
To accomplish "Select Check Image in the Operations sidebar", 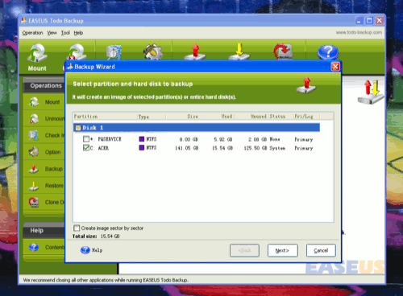I will 44,135.
